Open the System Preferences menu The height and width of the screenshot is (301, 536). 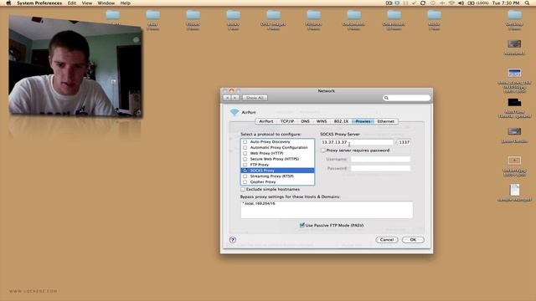39,3
